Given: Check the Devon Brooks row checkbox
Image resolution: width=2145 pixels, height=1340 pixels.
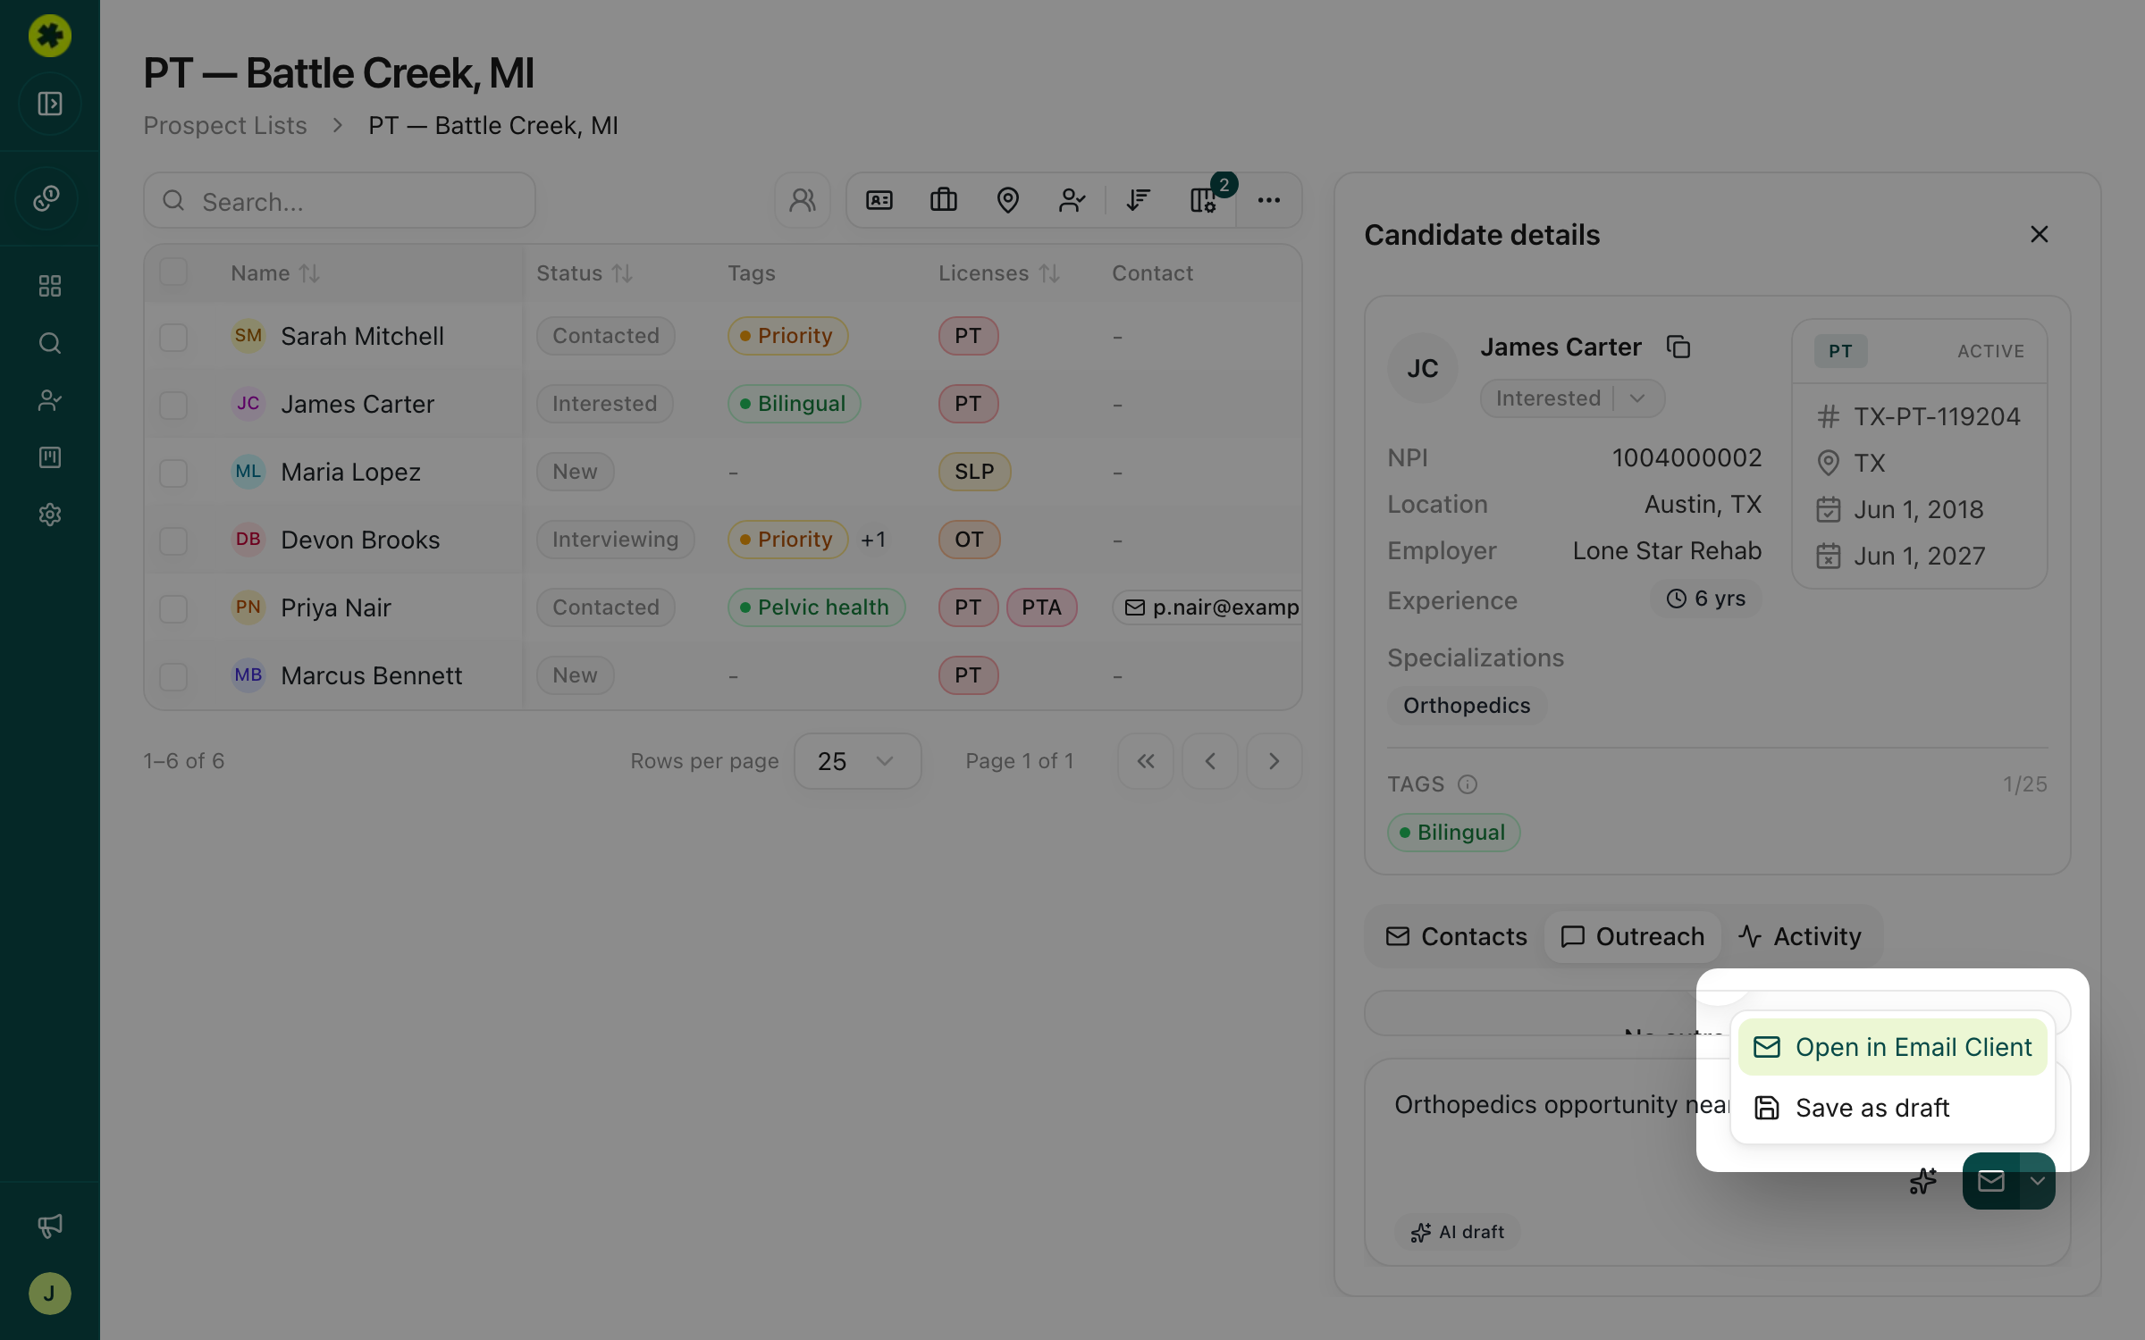Looking at the screenshot, I should point(173,540).
